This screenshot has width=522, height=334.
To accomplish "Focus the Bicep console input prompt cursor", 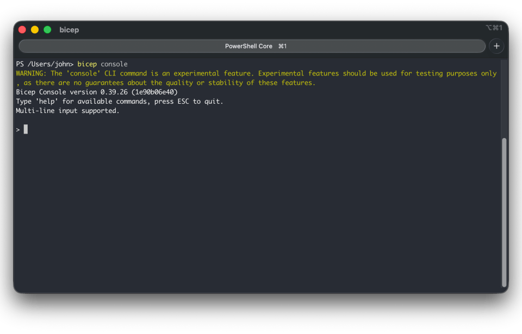I will [x=26, y=129].
